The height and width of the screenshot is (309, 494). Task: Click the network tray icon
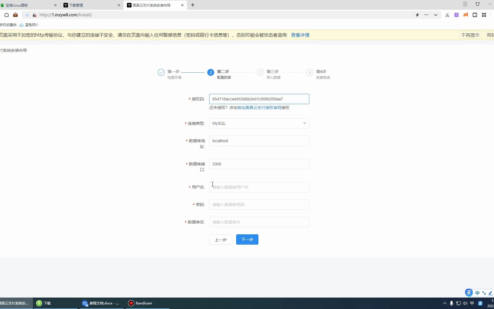coord(458,303)
